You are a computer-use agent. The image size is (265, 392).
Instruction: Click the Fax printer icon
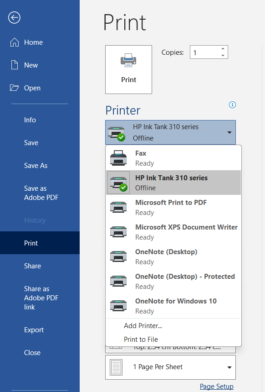[118, 158]
